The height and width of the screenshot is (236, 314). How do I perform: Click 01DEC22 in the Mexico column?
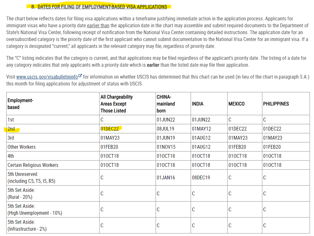coord(238,129)
